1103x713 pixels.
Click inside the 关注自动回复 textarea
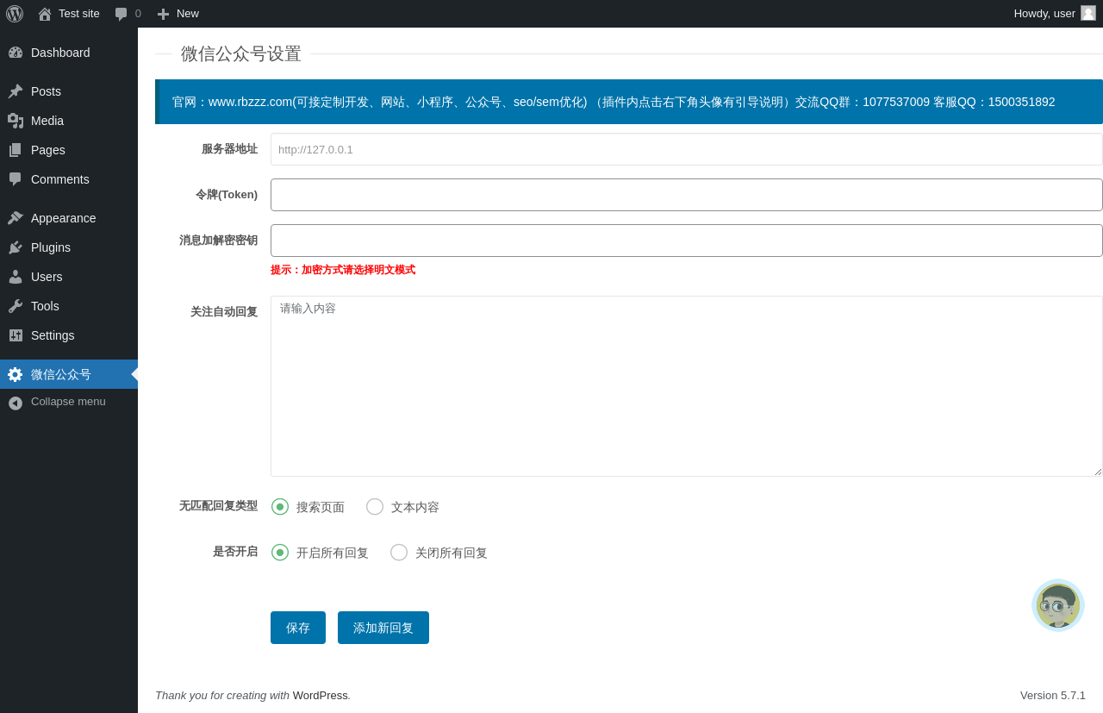[x=687, y=386]
